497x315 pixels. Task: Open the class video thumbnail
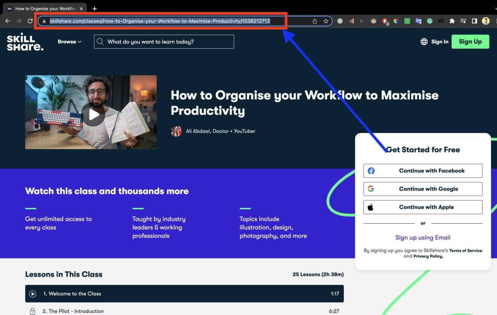[x=91, y=112]
